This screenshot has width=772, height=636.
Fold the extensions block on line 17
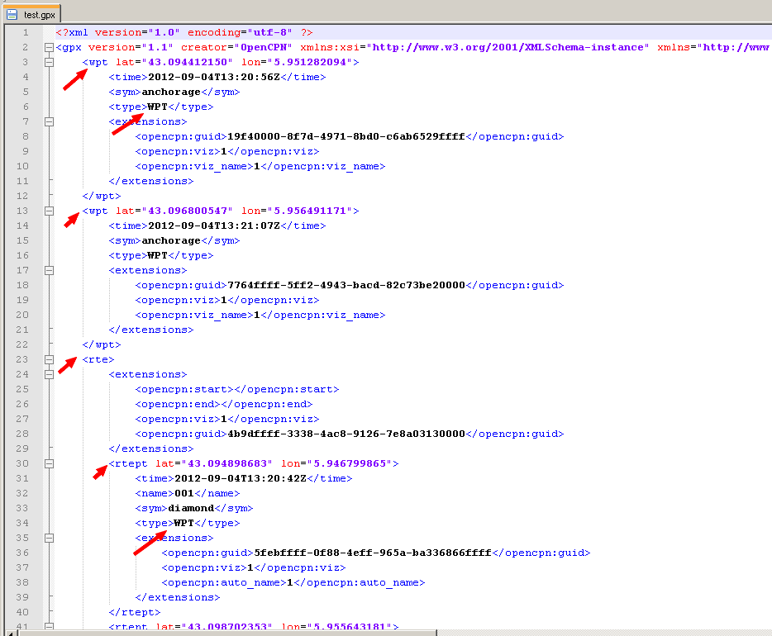[x=49, y=270]
